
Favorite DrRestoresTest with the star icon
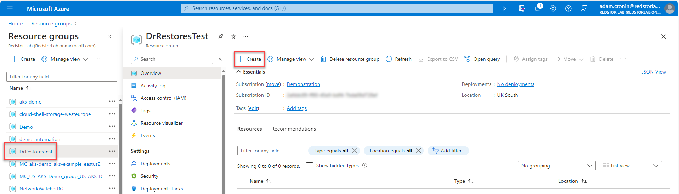[x=233, y=36]
